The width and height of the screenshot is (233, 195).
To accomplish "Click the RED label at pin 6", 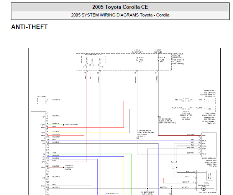I will point(54,126).
